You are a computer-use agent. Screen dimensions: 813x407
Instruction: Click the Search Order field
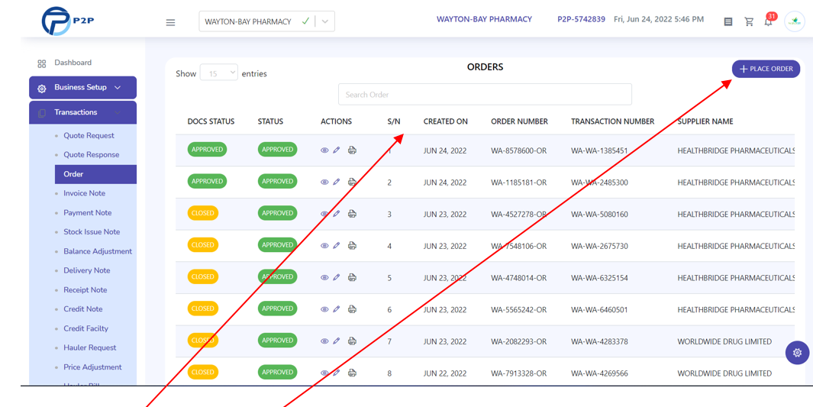tap(485, 95)
